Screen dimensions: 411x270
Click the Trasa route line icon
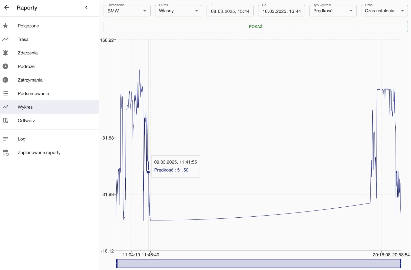[5, 39]
